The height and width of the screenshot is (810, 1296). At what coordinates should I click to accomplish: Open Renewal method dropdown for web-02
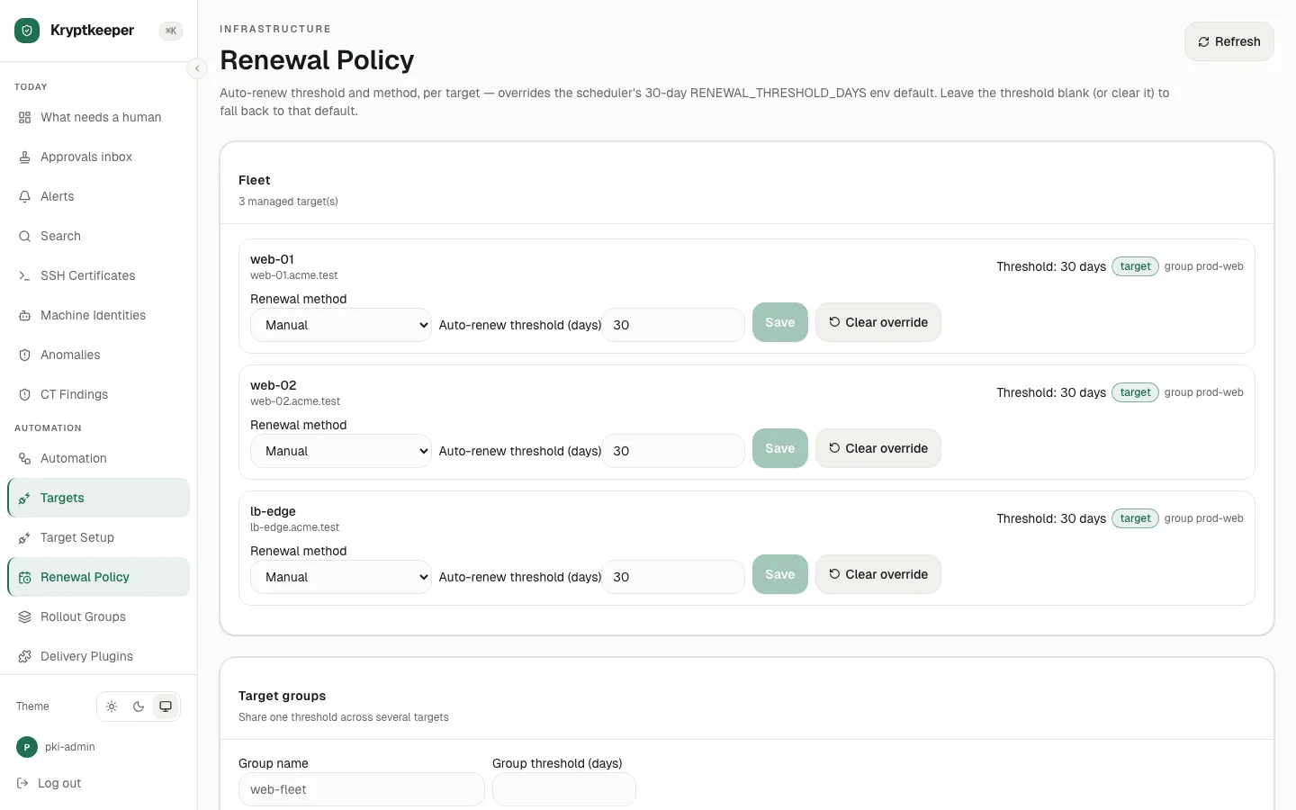[x=342, y=451]
